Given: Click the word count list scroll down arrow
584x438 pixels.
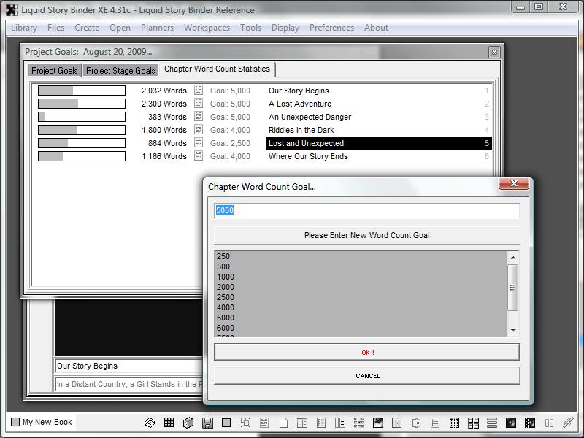Looking at the screenshot, I should click(x=513, y=331).
